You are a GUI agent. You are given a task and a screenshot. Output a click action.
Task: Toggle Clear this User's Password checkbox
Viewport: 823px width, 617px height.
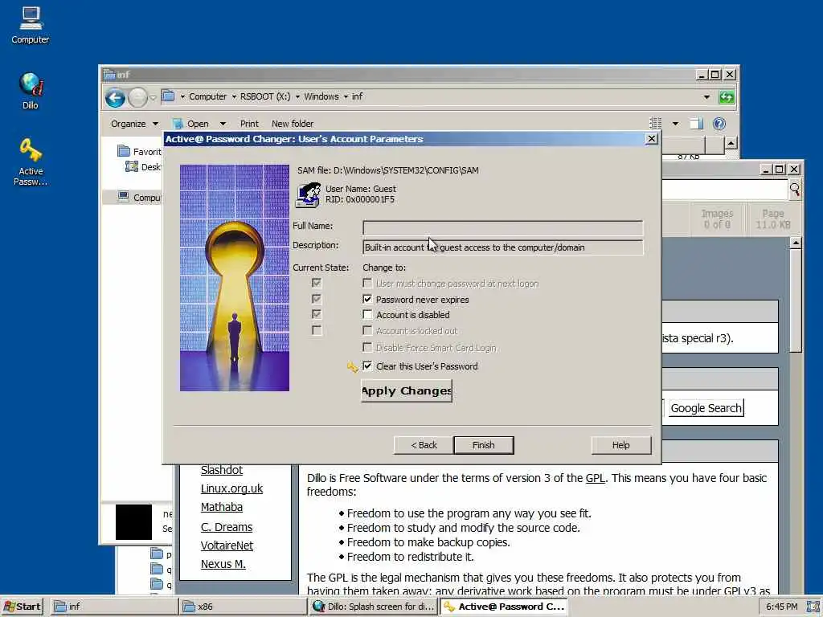[367, 366]
